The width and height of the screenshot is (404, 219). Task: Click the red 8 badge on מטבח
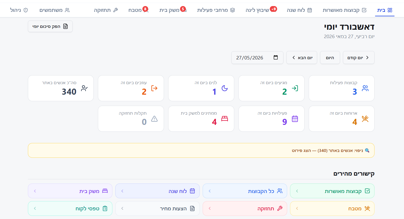[145, 9]
